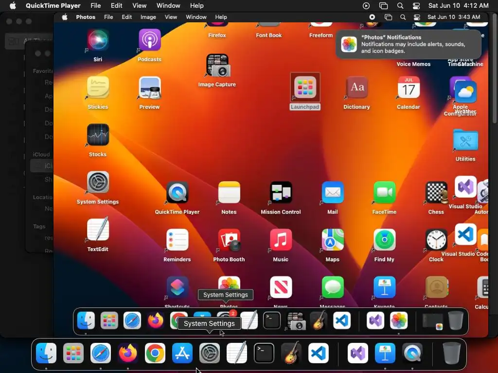Open the Stickies desktop icon
This screenshot has height=373, width=498.
click(x=98, y=87)
